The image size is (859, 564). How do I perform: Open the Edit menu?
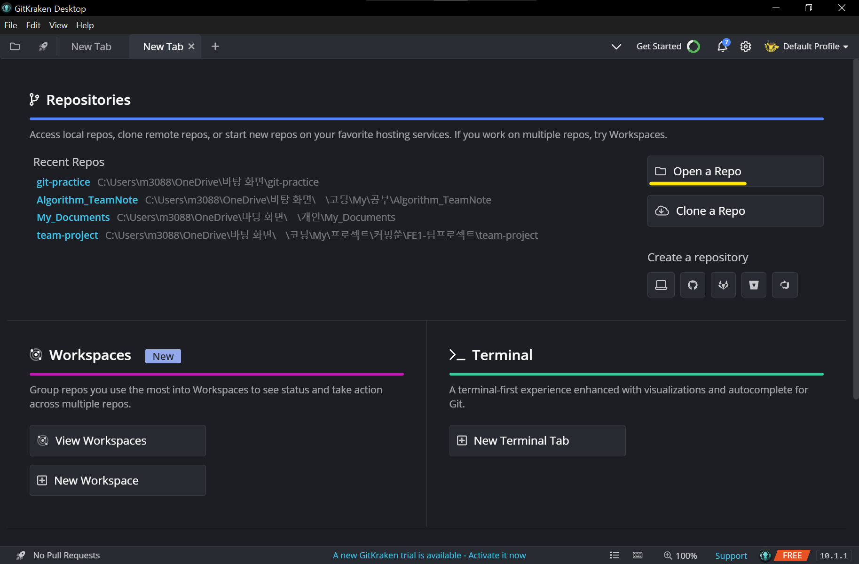point(33,25)
